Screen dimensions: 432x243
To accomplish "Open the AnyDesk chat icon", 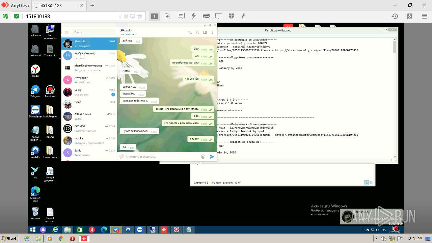I will (181, 16).
